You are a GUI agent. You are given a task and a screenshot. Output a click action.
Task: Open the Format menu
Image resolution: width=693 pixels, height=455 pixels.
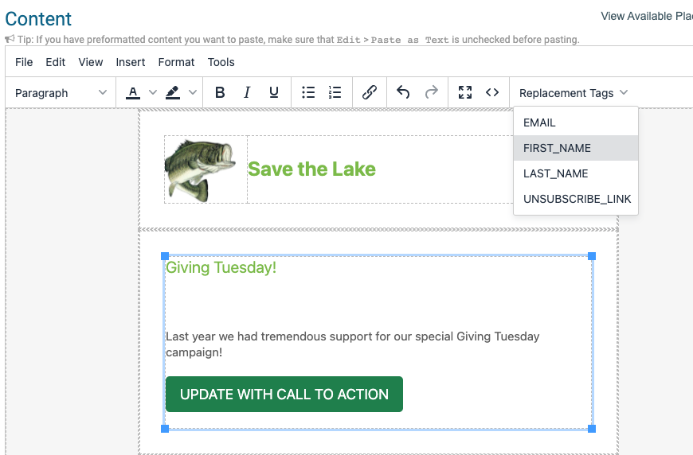click(176, 62)
